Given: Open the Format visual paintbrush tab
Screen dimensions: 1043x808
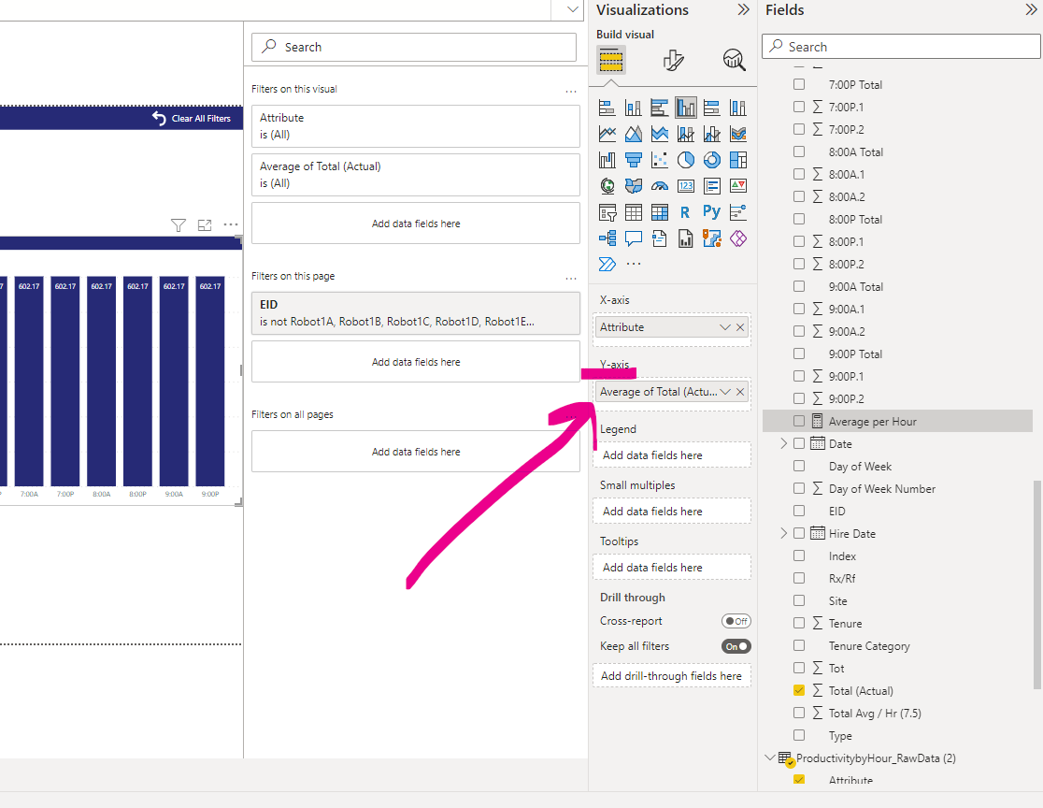Looking at the screenshot, I should click(x=673, y=61).
